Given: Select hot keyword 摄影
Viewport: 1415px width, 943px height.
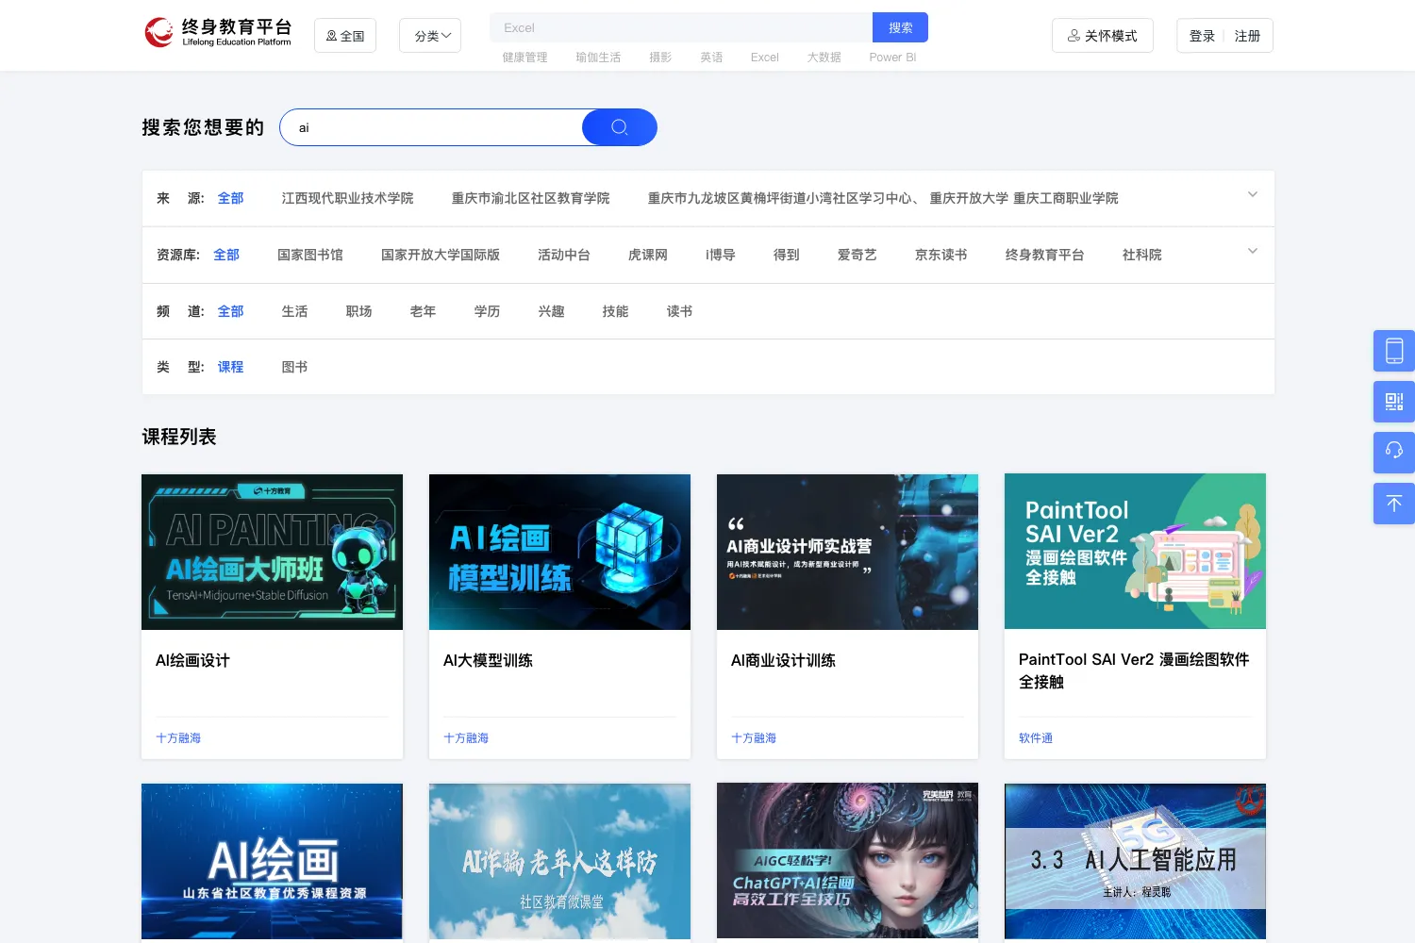Looking at the screenshot, I should tap(660, 58).
